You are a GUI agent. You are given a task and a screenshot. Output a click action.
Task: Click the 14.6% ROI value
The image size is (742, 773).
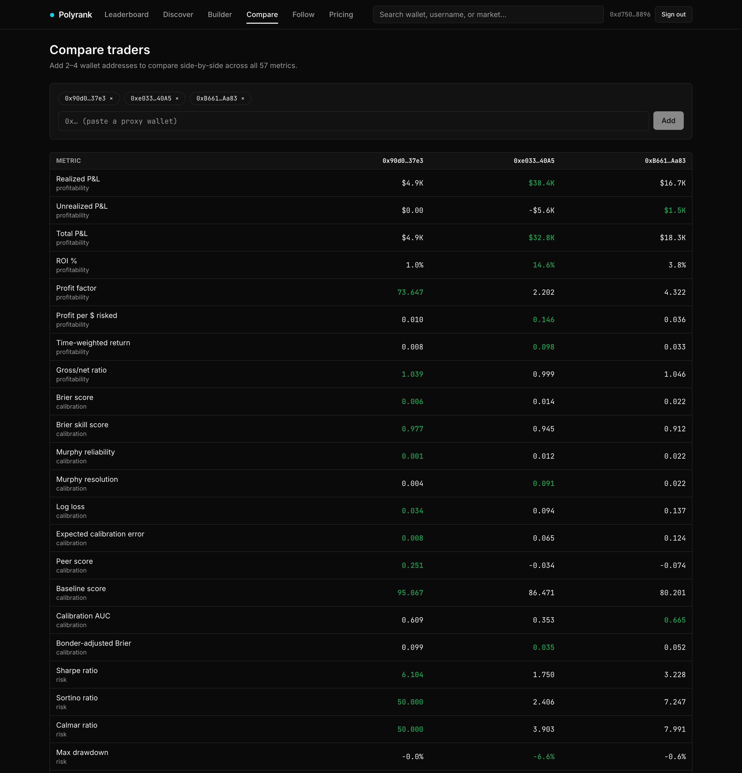544,265
